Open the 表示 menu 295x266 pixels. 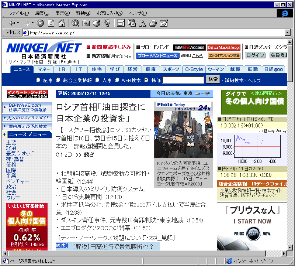[x=62, y=13]
